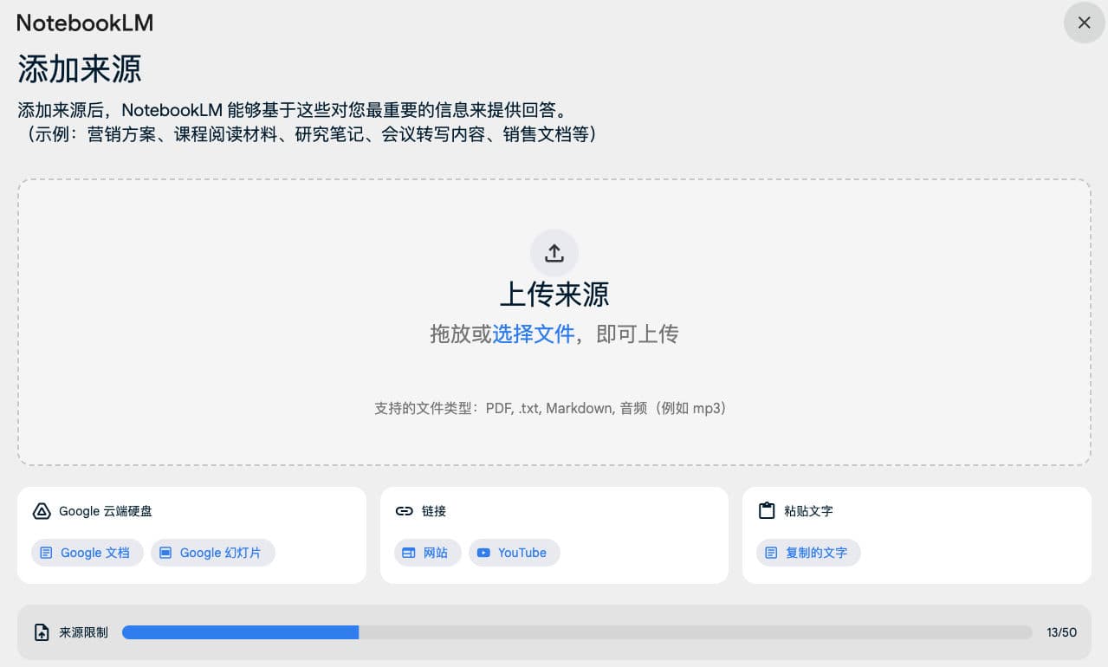Click the website icon in 网站 chip
Screen dimensions: 1108x667
(x=409, y=553)
